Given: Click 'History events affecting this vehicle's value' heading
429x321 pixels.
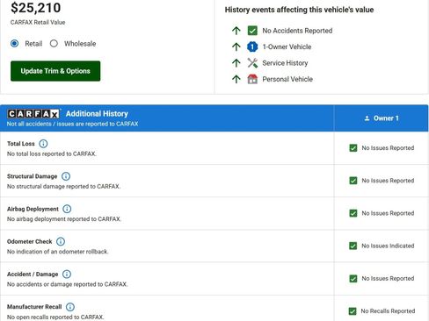Looking at the screenshot, I should coord(299,10).
